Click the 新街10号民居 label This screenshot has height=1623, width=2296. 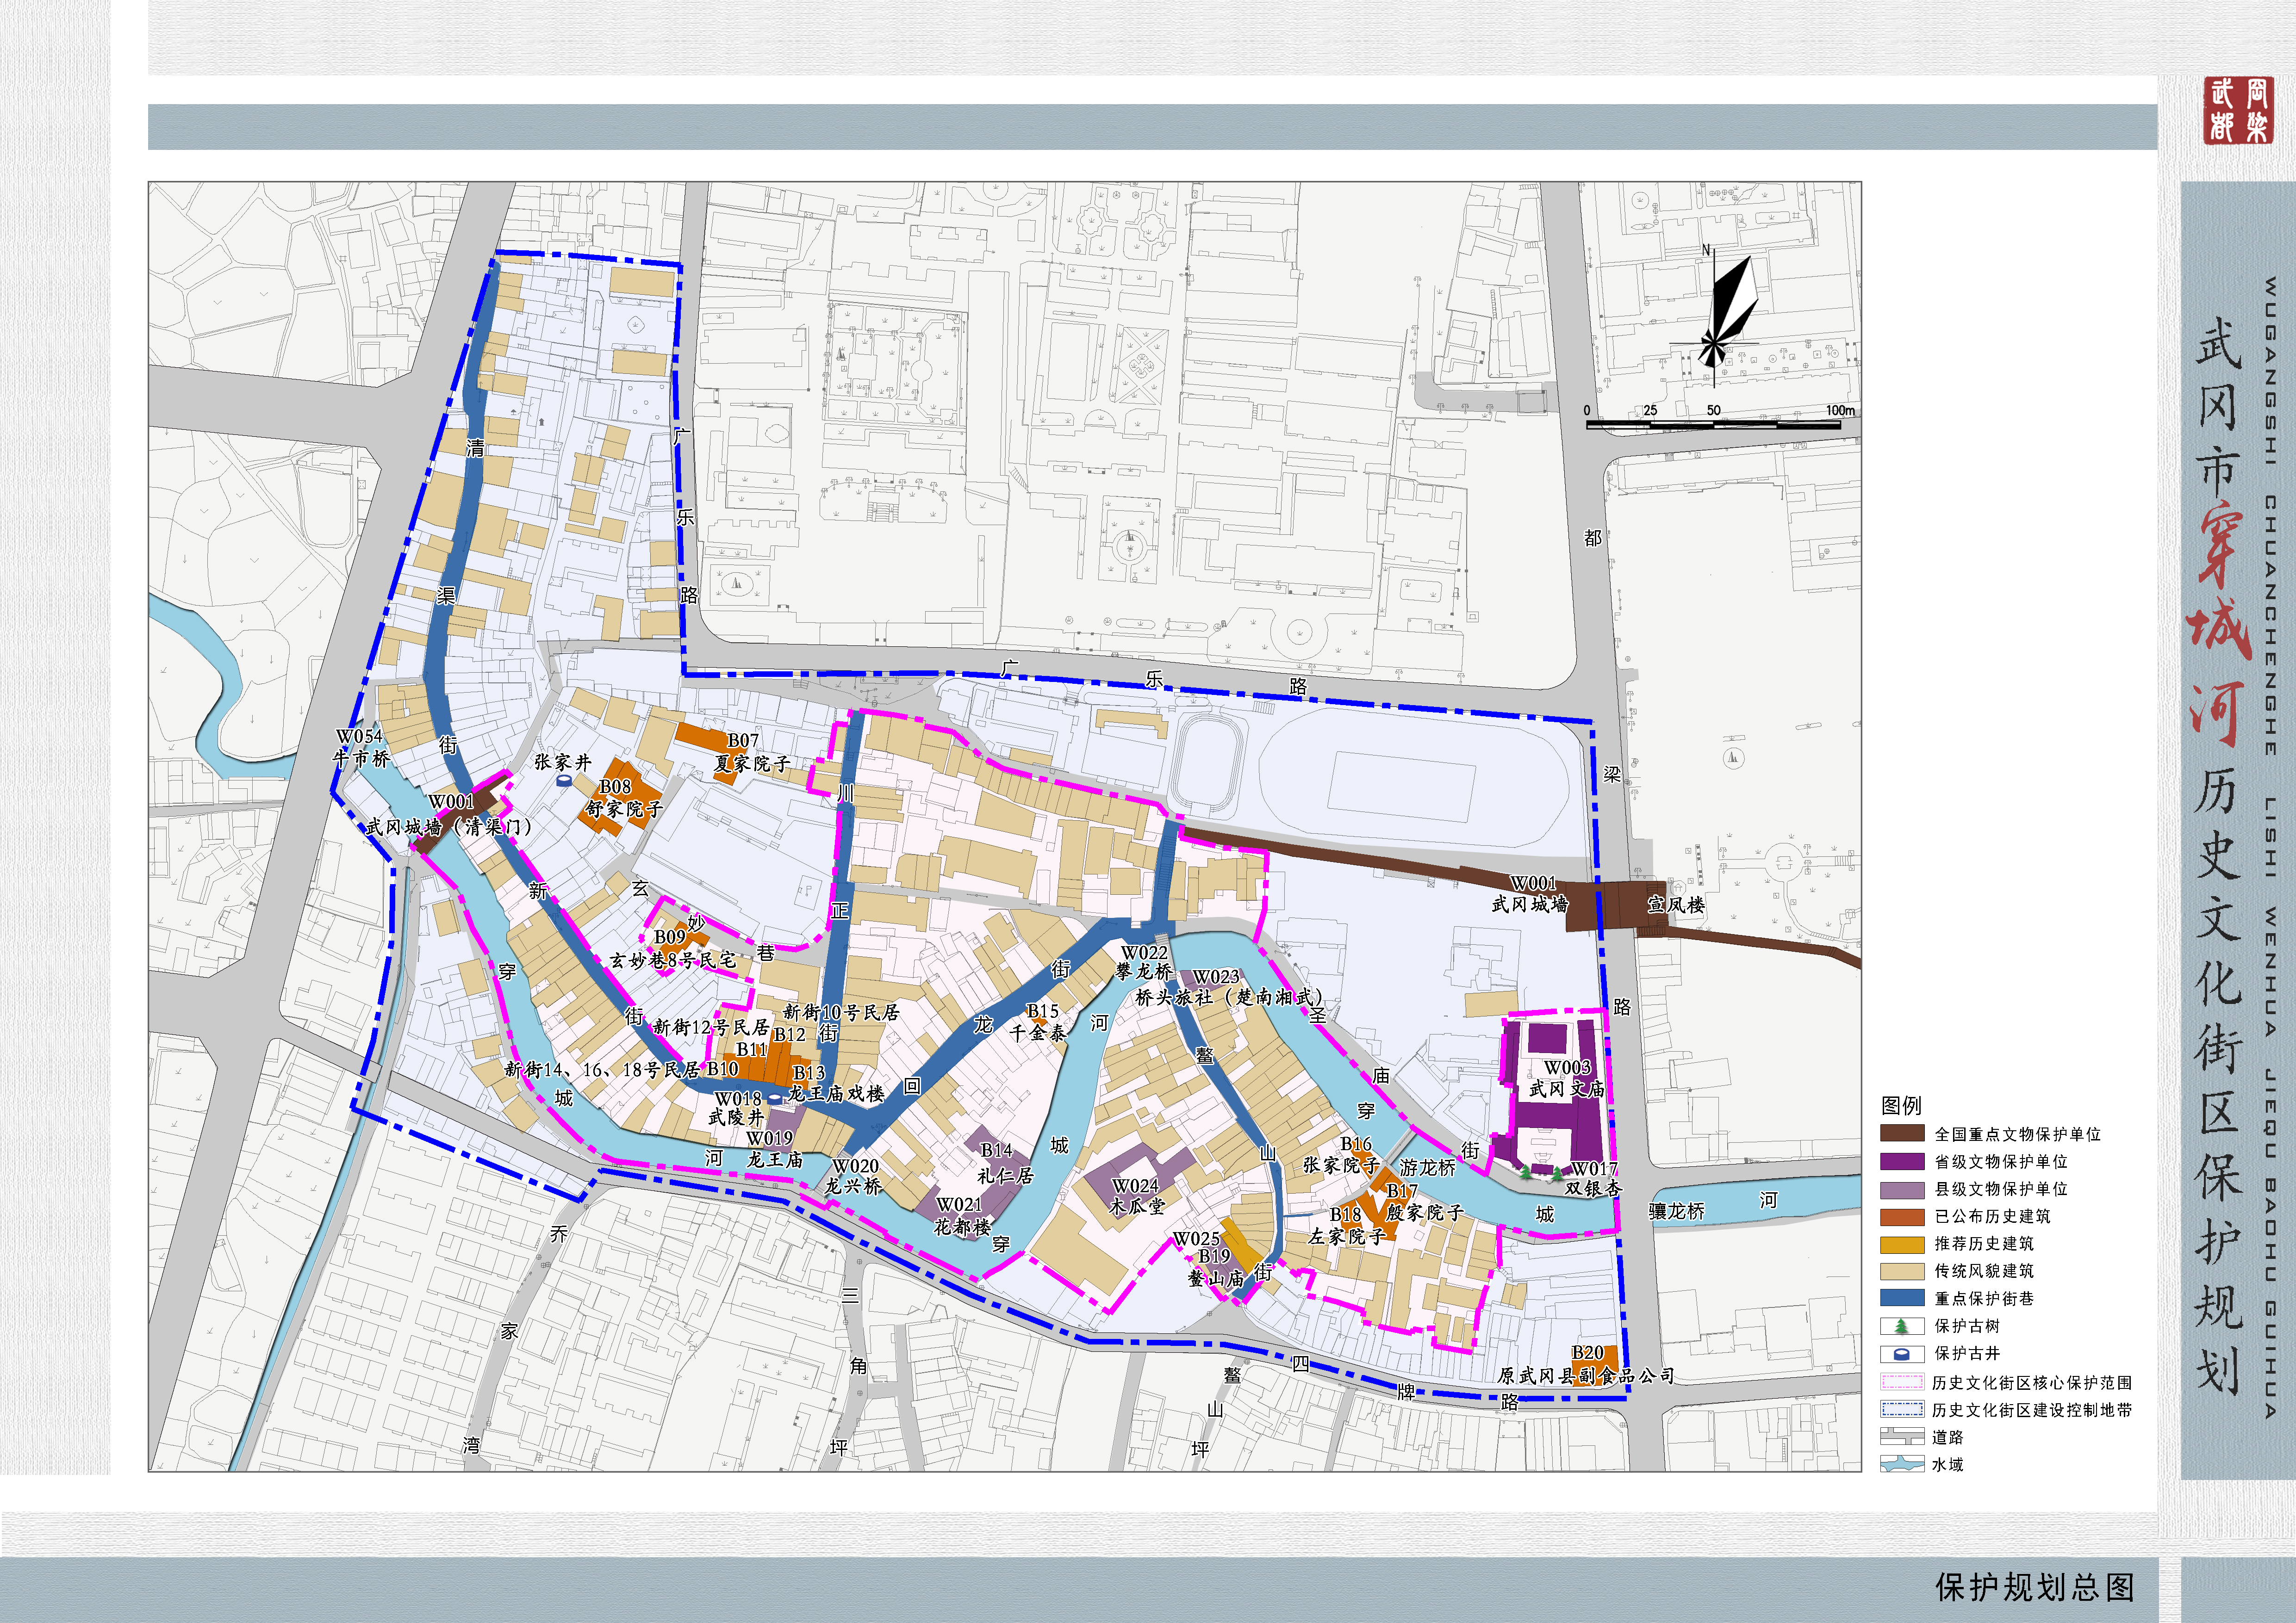pyautogui.click(x=841, y=1012)
